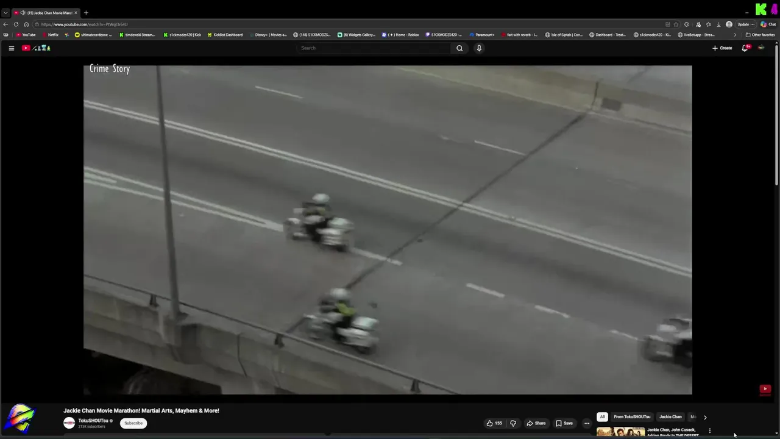Open ultimatecardzone bookmark
The width and height of the screenshot is (780, 439).
[x=94, y=35]
